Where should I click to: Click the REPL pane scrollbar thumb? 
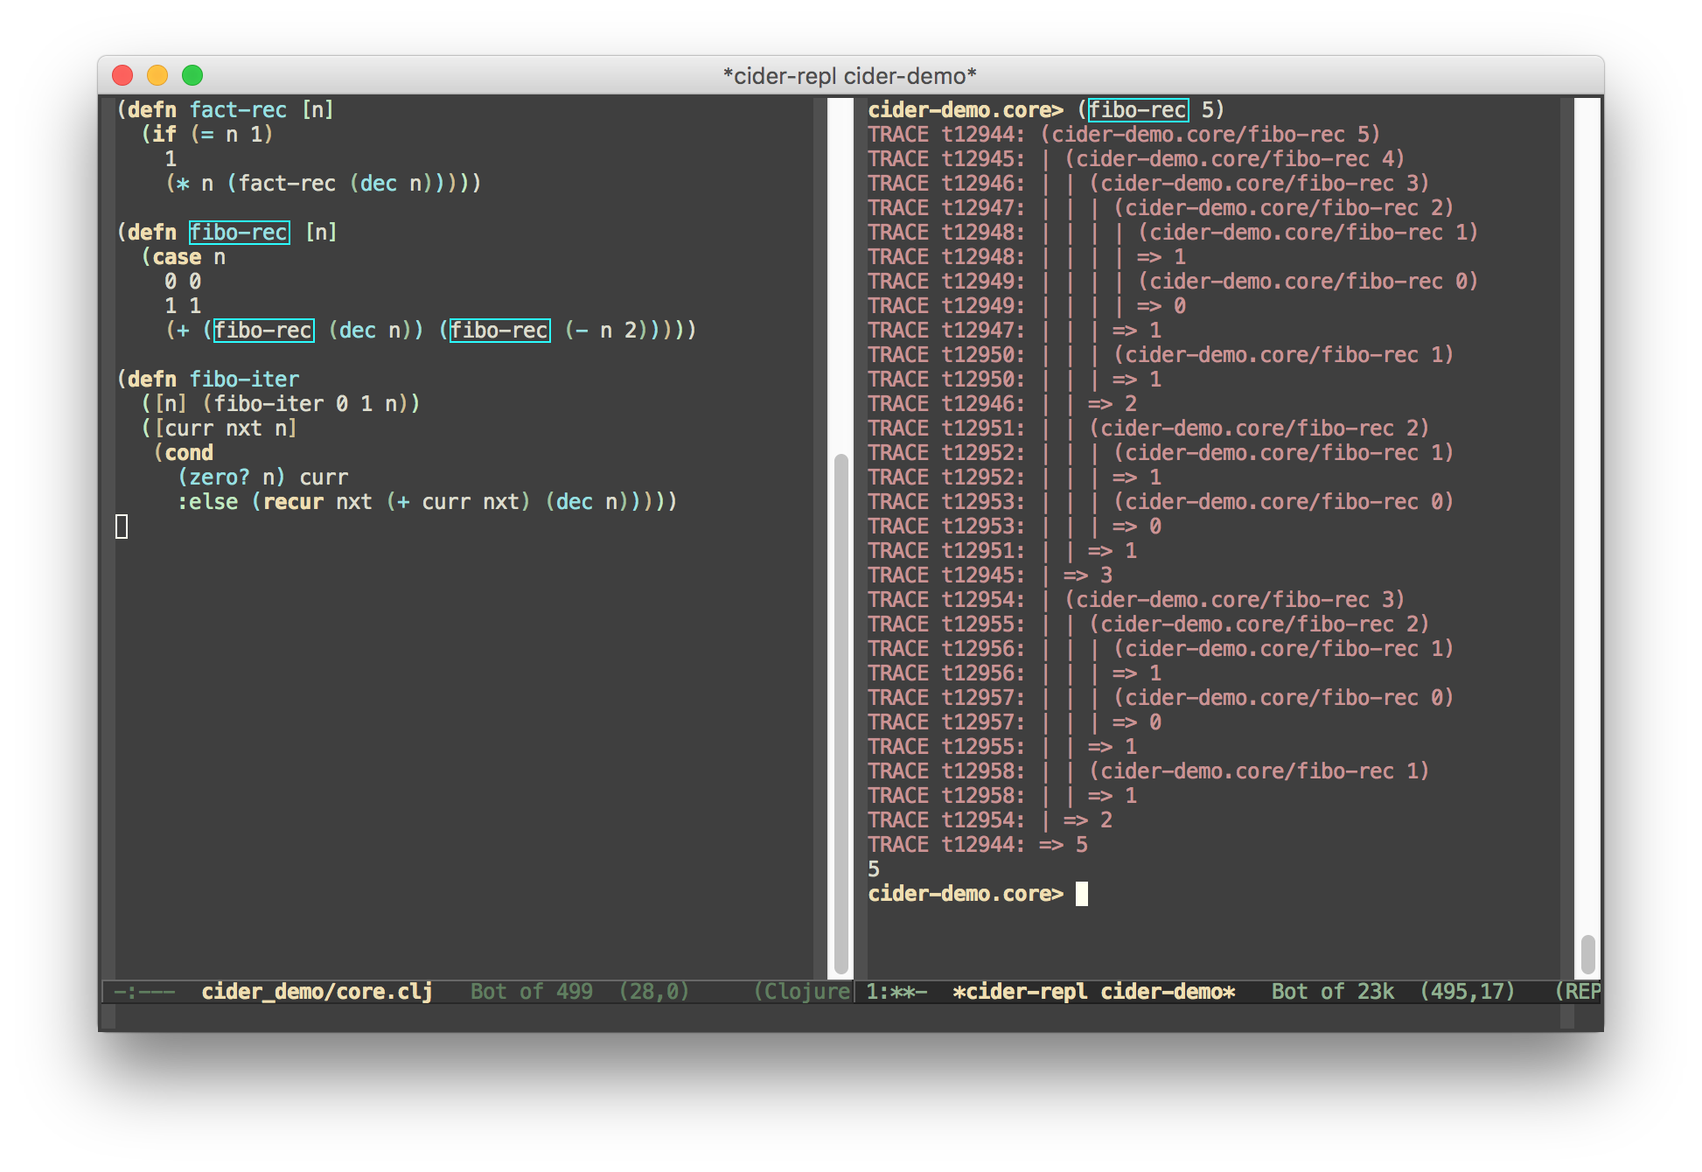(1587, 953)
